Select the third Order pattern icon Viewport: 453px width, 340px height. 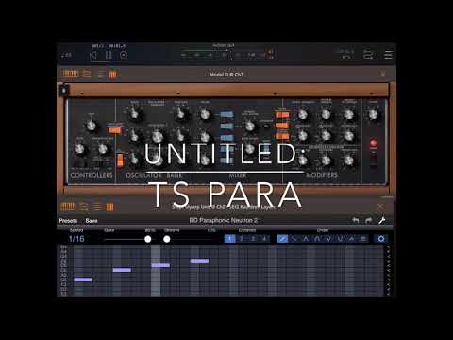[306, 239]
